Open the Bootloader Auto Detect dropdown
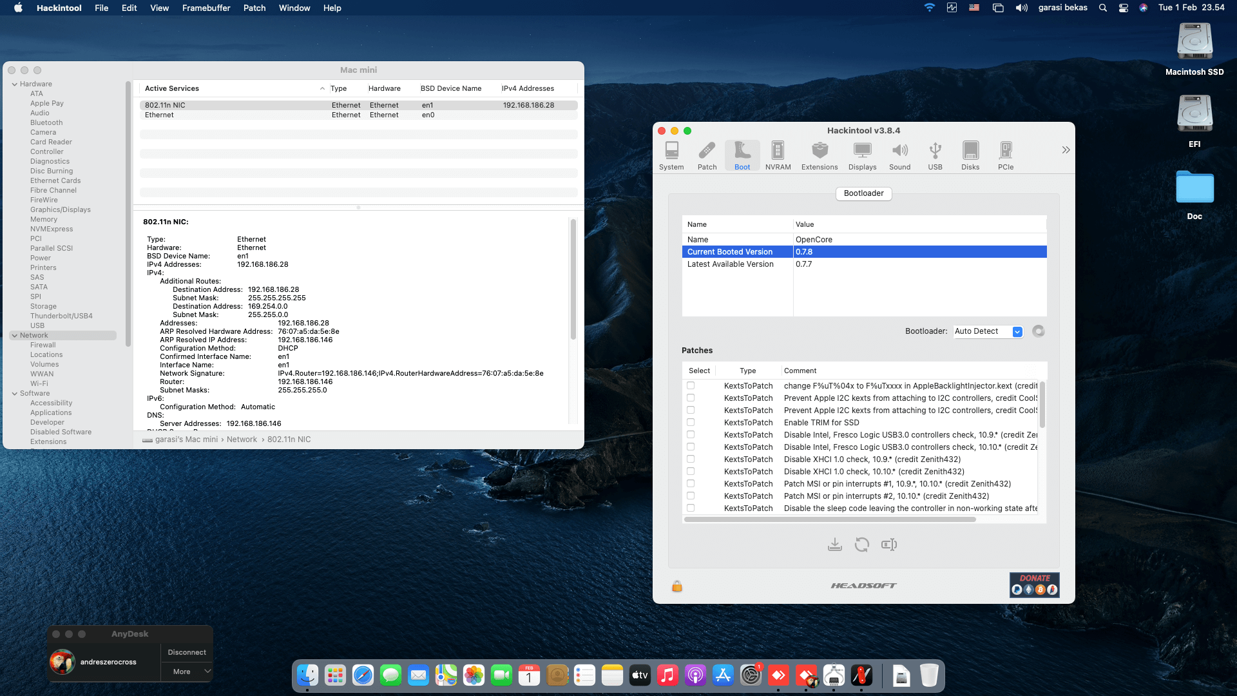 (1017, 331)
